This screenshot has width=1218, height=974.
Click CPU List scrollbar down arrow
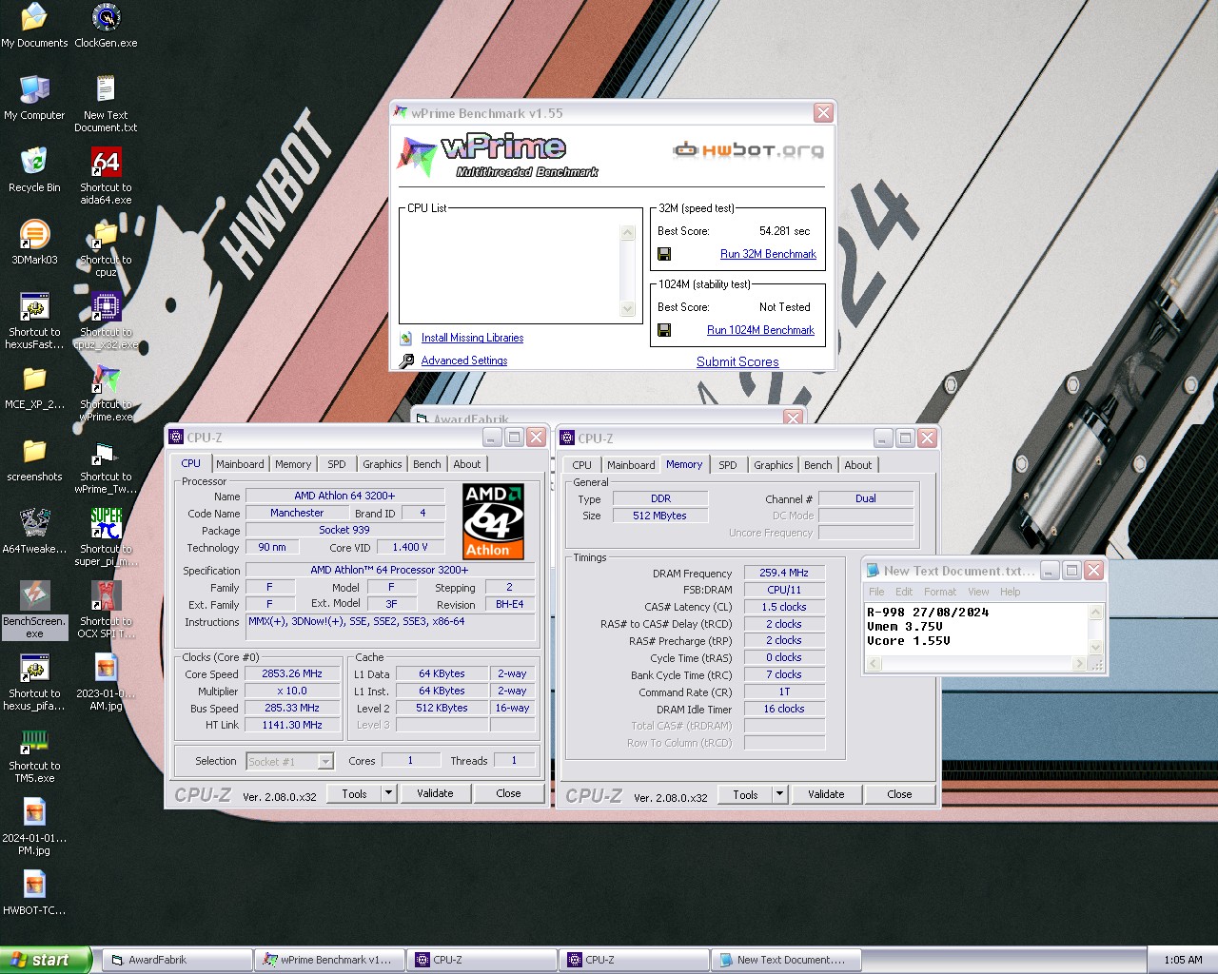(627, 309)
